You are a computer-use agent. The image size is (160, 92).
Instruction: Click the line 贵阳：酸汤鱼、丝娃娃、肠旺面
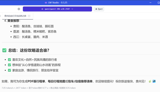click(x=33, y=26)
